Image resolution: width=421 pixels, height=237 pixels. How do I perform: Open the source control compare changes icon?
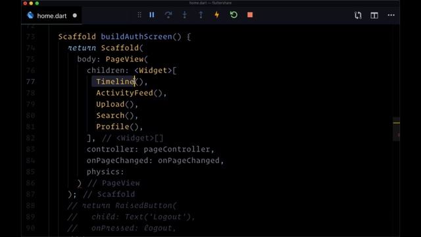coord(358,15)
